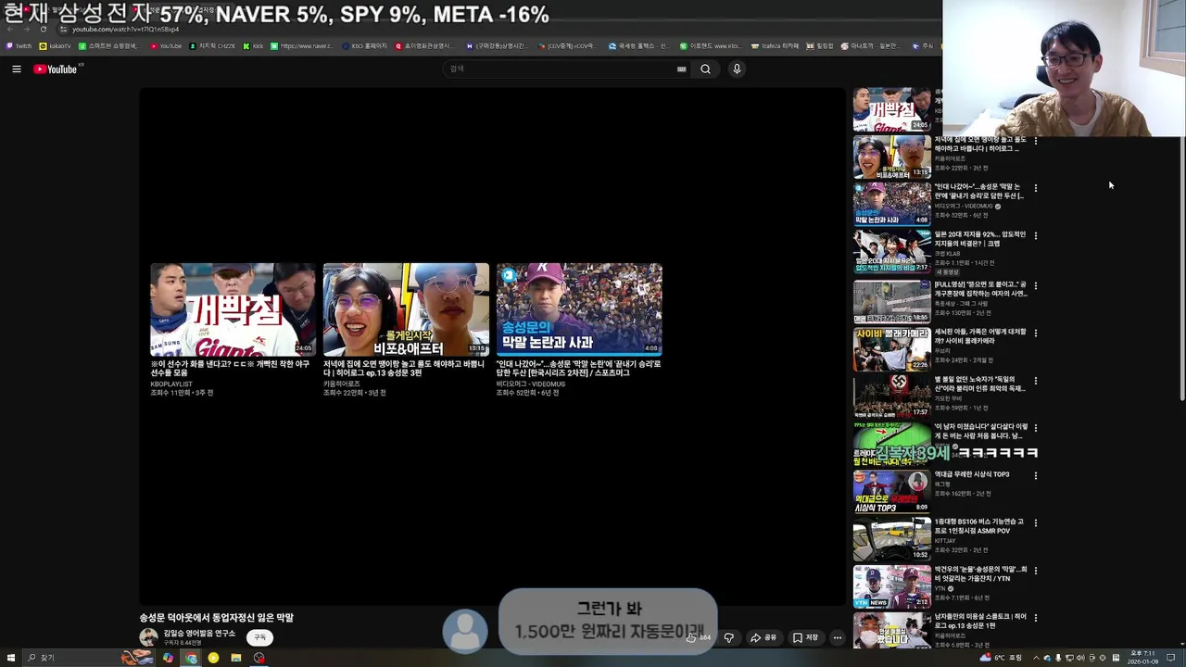Open the volume speaker icon in system tray

(1080, 658)
